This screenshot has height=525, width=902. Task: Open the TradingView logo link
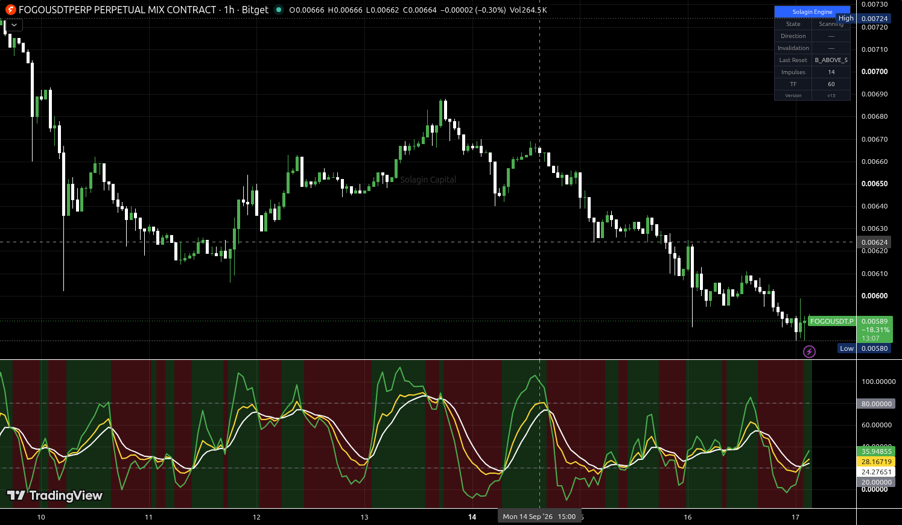point(55,495)
